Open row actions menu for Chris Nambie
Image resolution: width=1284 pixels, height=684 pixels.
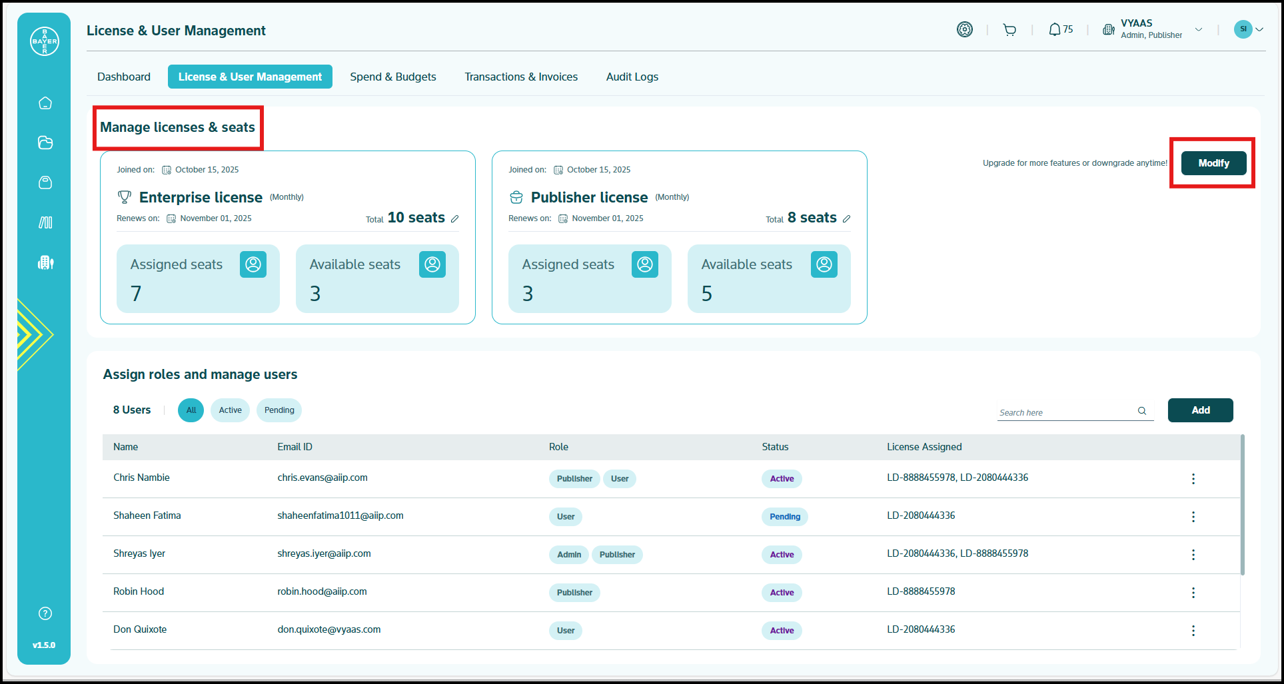pos(1193,479)
